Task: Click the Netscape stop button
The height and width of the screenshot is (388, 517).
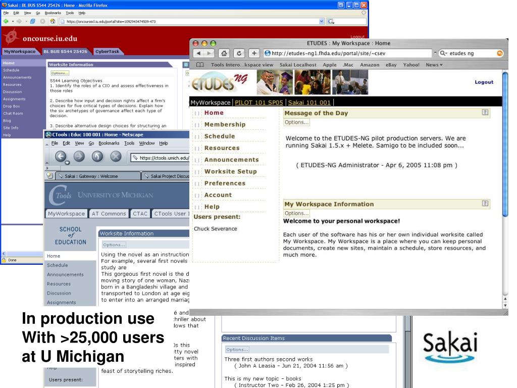Action: pos(116,156)
